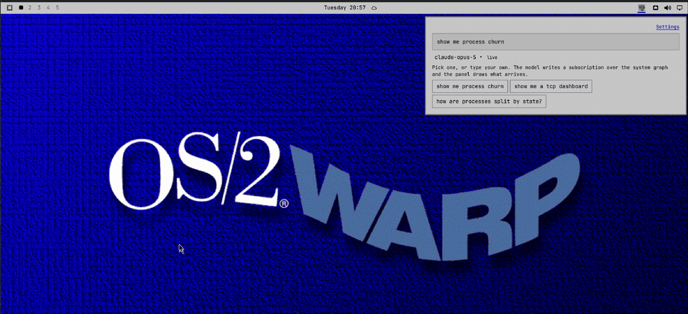Choose the 'show me a tcp dashboard' suggestion
Viewport: 688px width, 314px height.
tap(551, 87)
